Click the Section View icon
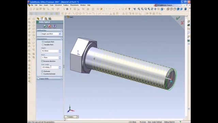This screenshot has width=218, height=123. 185,9
